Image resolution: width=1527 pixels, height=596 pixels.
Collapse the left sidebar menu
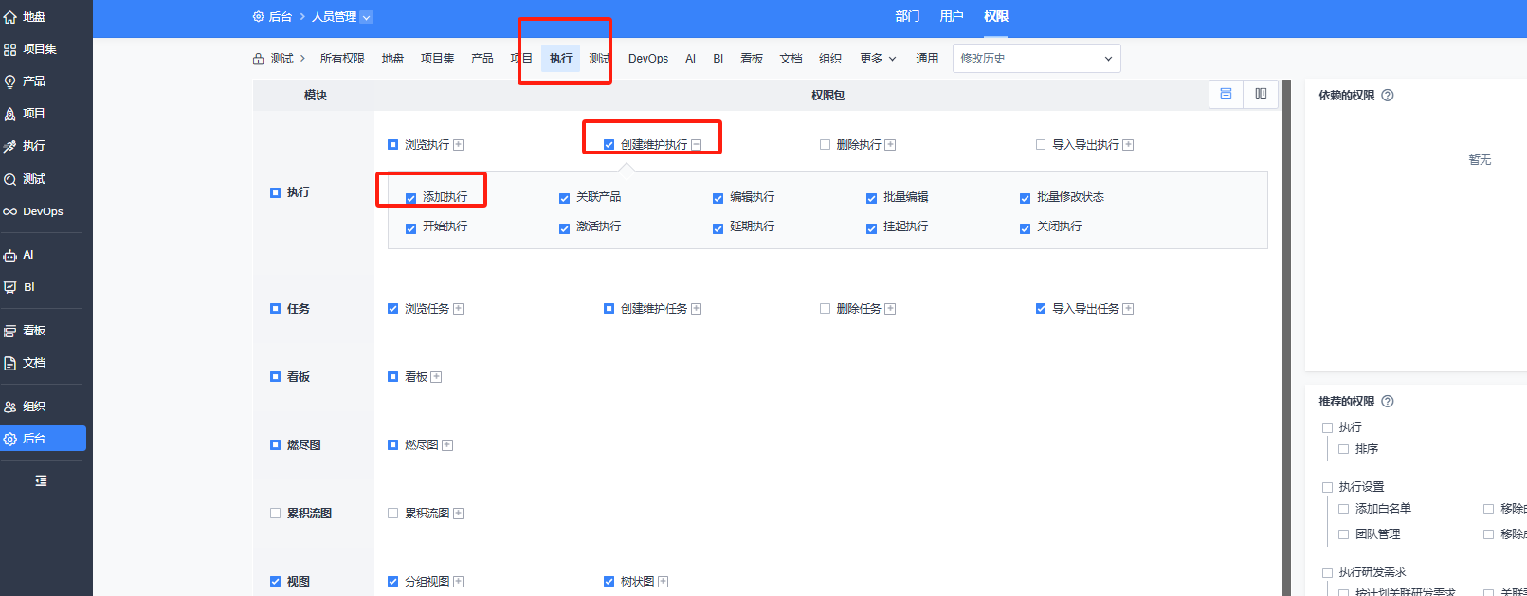pos(41,481)
